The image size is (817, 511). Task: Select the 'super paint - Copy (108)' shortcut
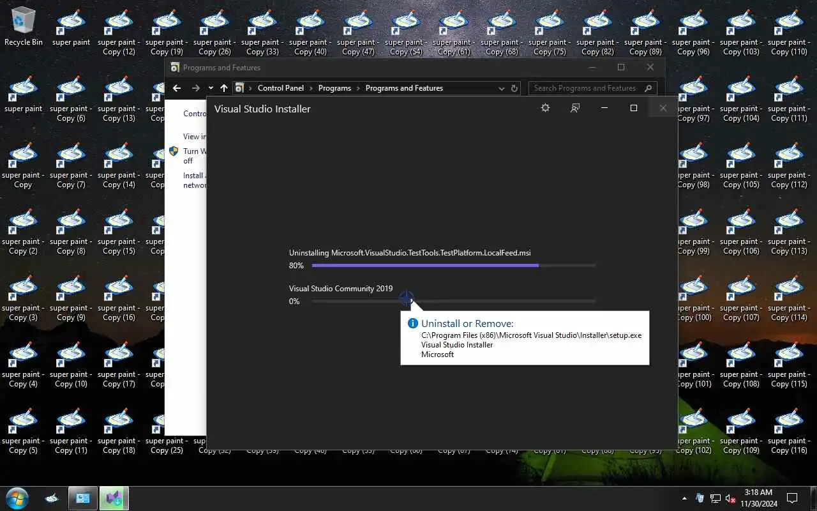(x=741, y=363)
